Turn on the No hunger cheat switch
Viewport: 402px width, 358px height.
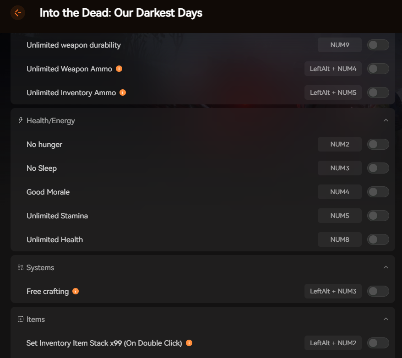coord(378,144)
